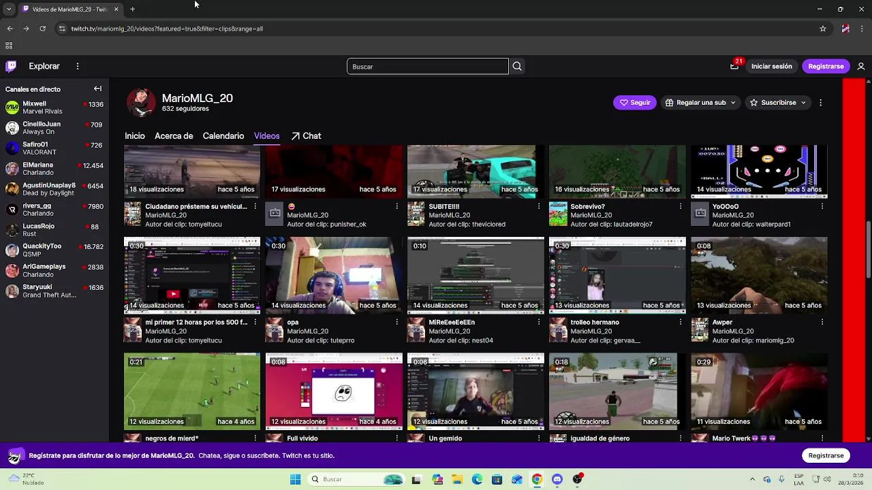Open options for clip Sobrevivo?
Screen dimensions: 872x490
681,206
